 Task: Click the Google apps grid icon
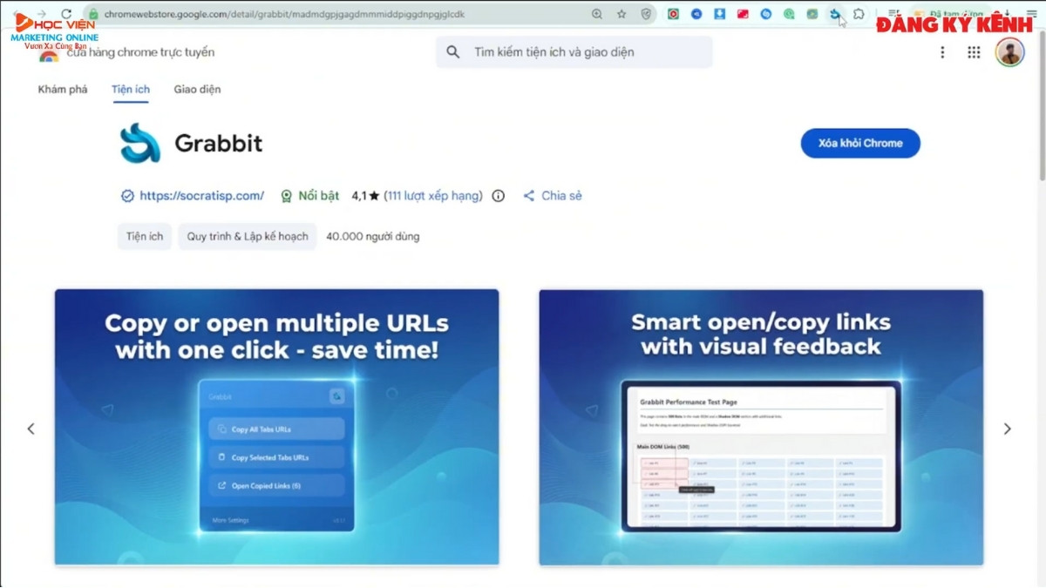pos(974,52)
